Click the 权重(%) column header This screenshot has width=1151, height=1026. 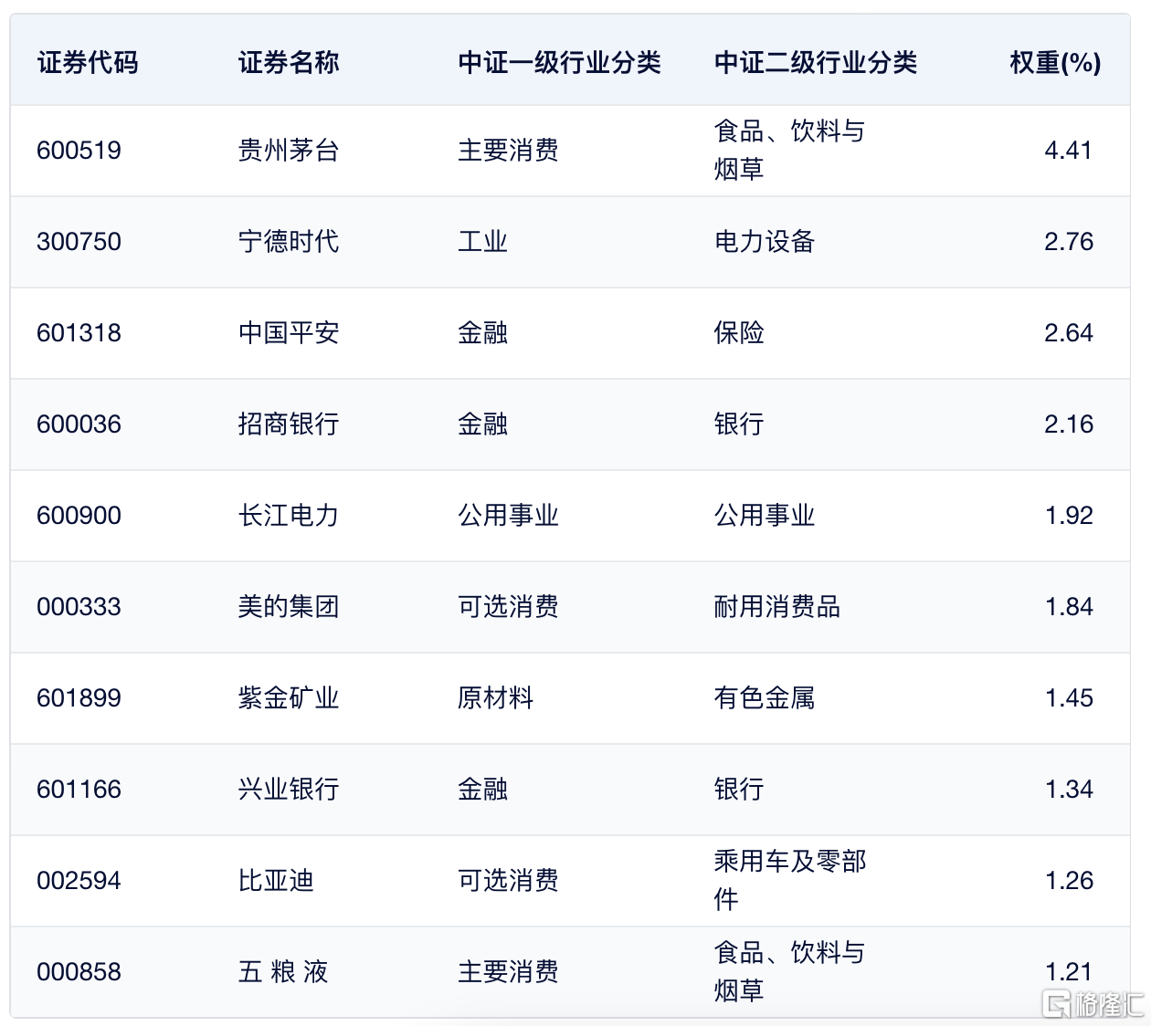1055,62
